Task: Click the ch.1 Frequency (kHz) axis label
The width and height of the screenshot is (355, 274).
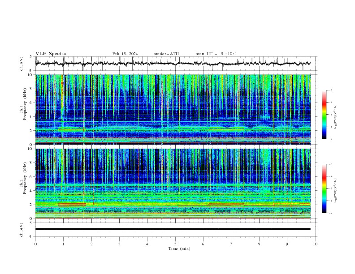Action: tap(23, 104)
